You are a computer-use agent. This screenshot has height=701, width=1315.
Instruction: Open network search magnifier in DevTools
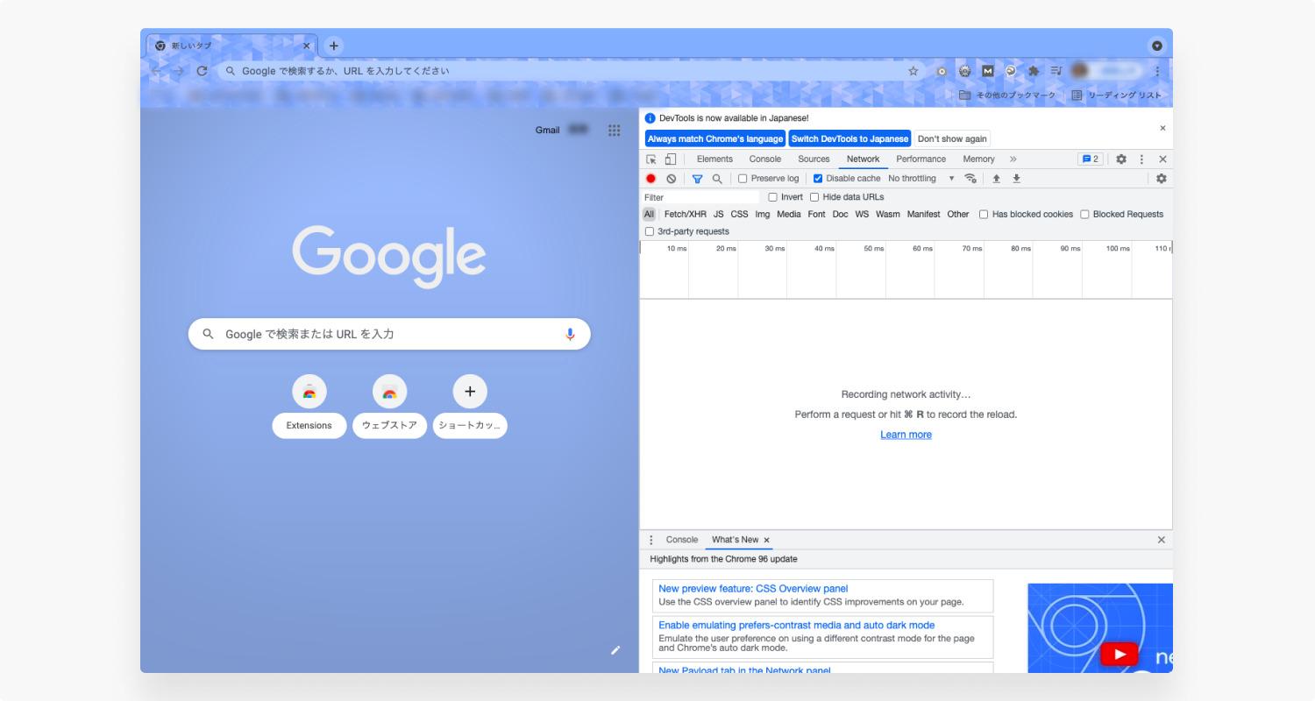(x=717, y=179)
